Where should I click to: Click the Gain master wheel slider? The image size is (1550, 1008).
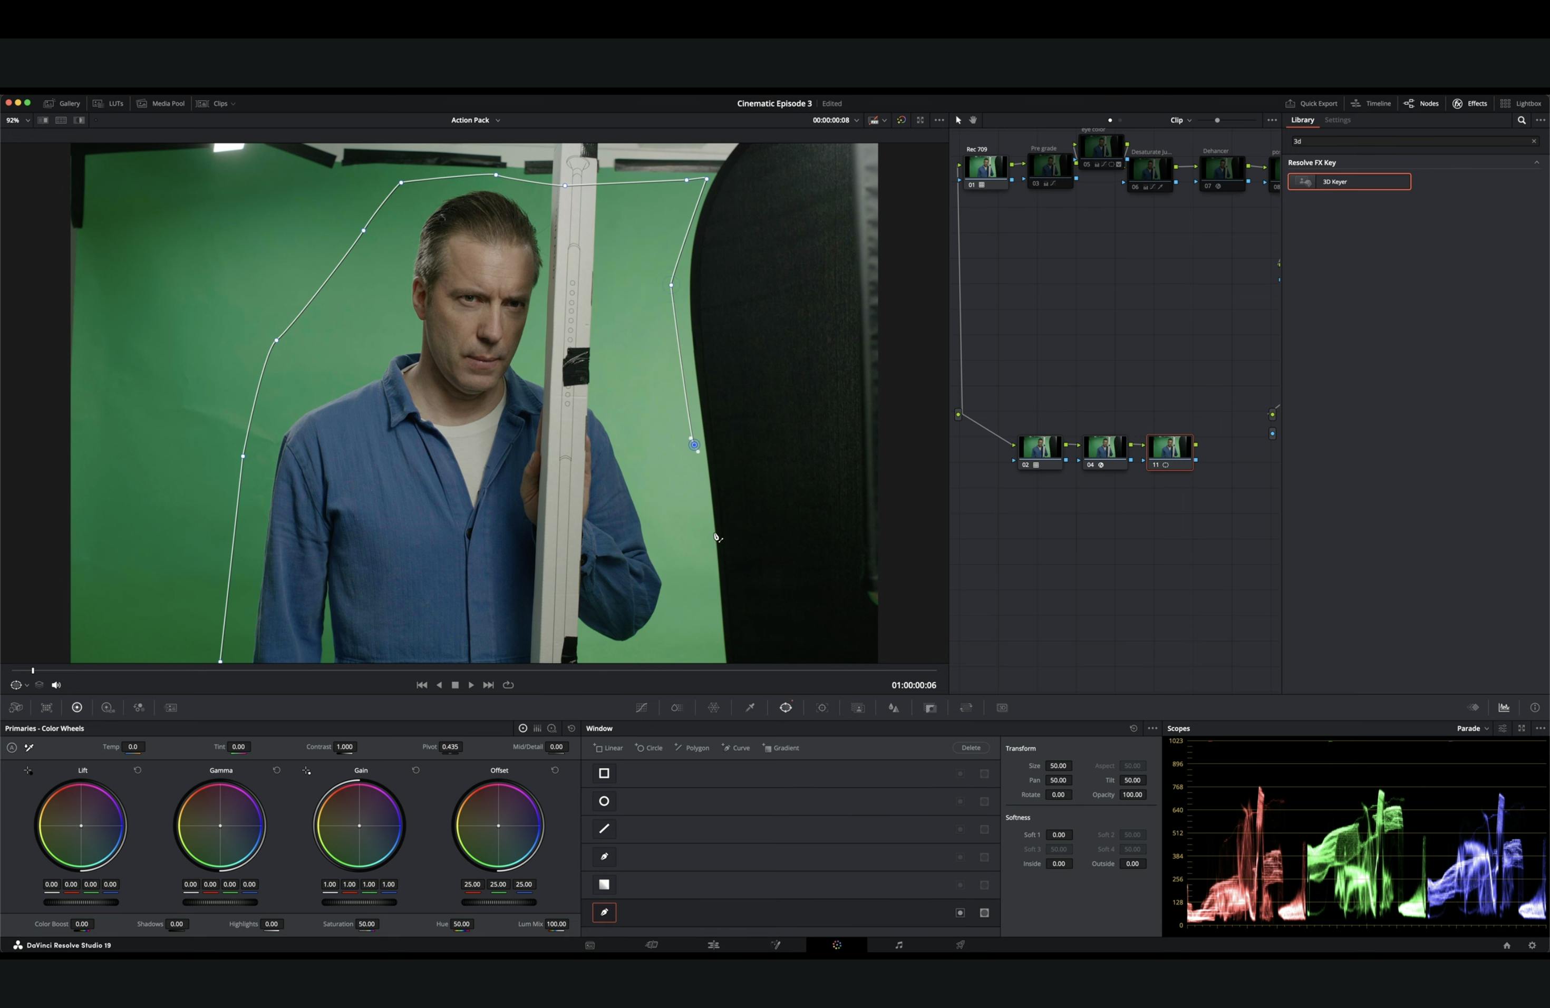click(359, 903)
